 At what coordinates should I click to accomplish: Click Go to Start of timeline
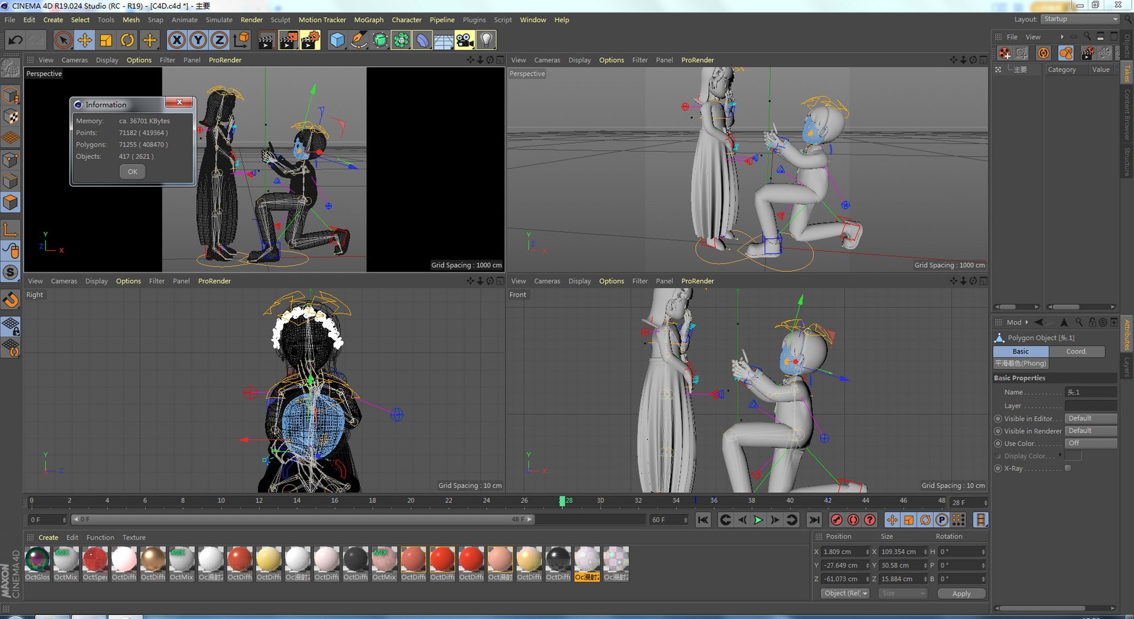[703, 520]
